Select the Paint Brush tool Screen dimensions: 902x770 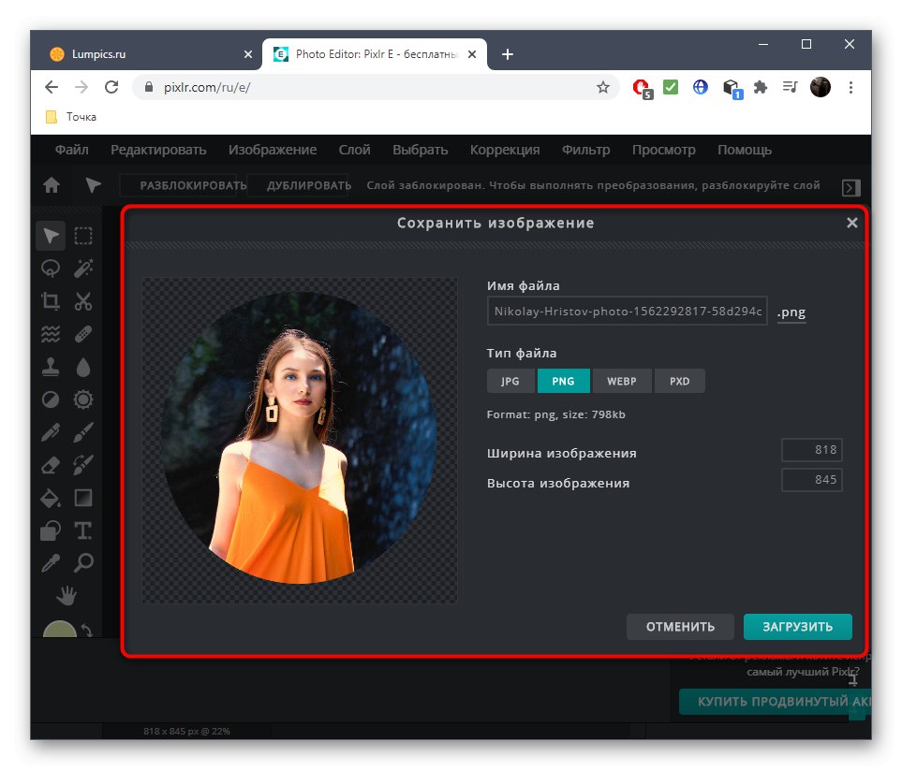[83, 432]
